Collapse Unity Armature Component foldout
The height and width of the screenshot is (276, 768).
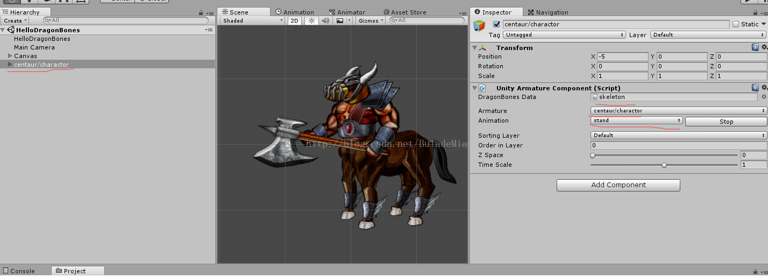tap(474, 88)
